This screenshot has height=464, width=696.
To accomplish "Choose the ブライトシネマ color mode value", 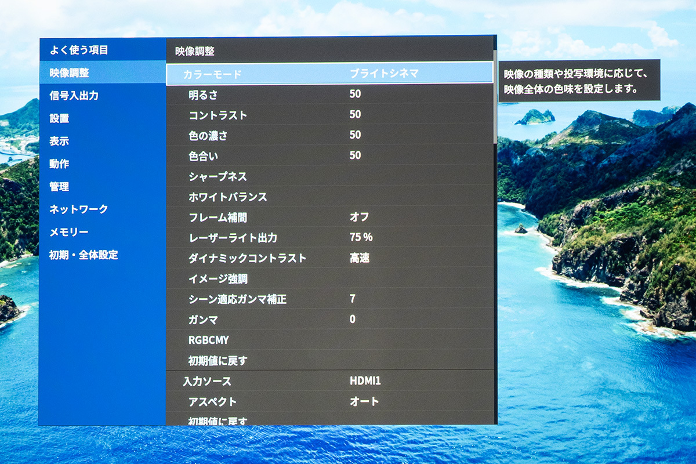I will (384, 73).
